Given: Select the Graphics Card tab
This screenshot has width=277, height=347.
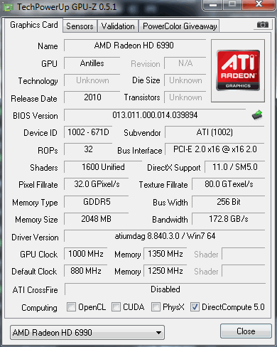Looking at the screenshot, I should 34,25.
